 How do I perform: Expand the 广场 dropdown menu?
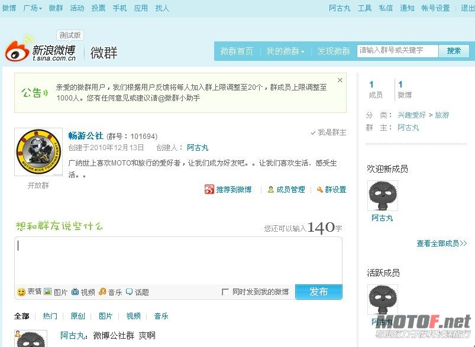[33, 8]
